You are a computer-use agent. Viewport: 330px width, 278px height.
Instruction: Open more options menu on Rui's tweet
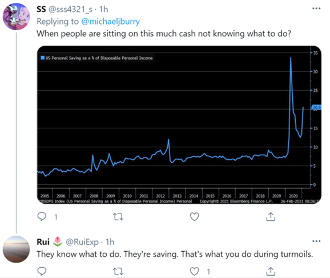[x=316, y=241]
